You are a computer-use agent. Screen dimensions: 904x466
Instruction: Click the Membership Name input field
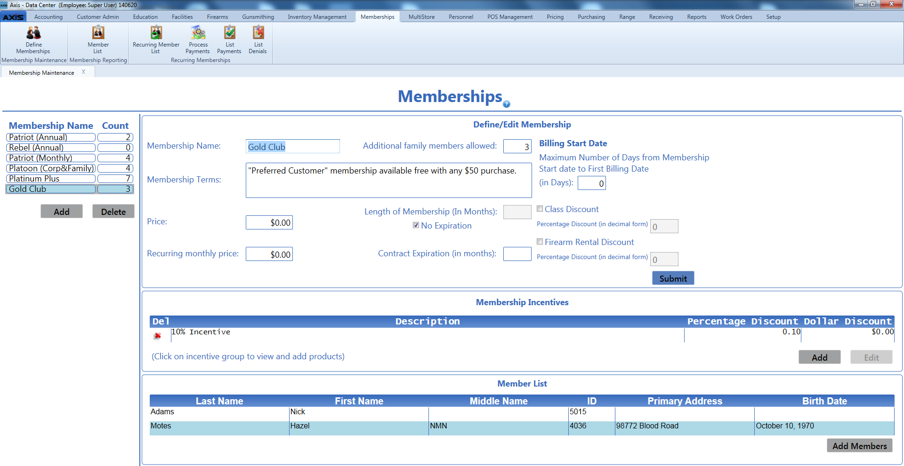(293, 146)
